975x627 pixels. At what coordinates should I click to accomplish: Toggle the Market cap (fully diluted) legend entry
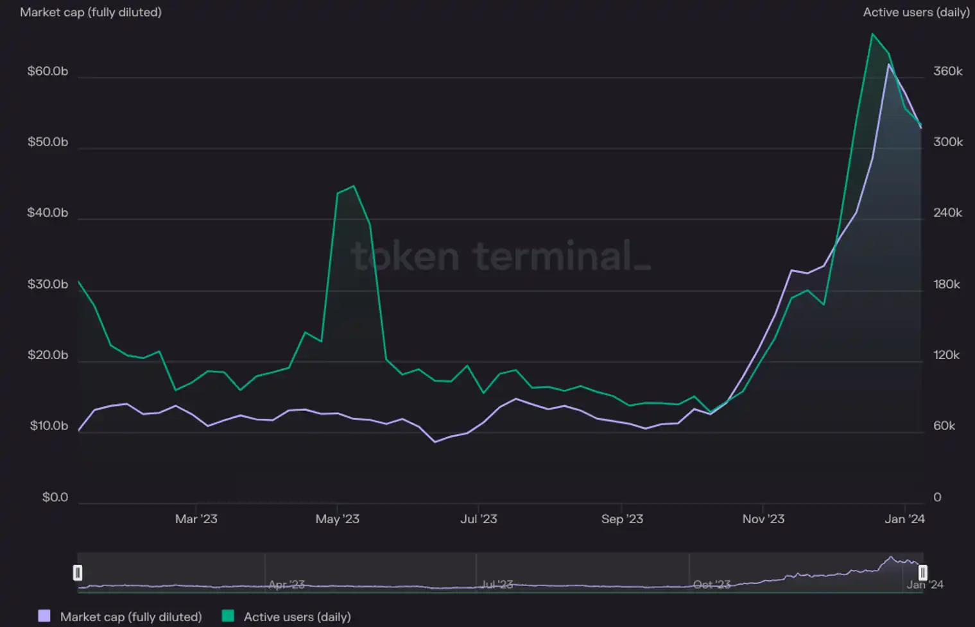[x=120, y=617]
